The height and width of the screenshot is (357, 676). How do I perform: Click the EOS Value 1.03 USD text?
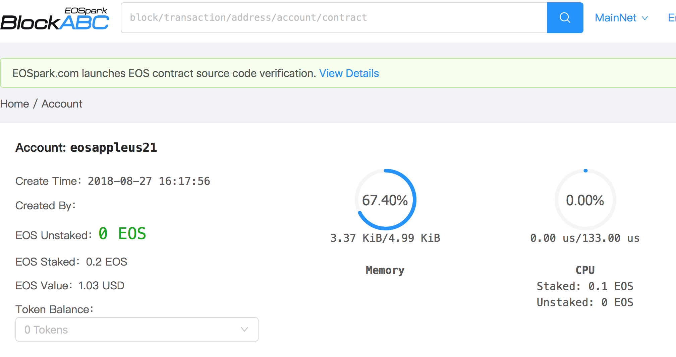pos(101,286)
